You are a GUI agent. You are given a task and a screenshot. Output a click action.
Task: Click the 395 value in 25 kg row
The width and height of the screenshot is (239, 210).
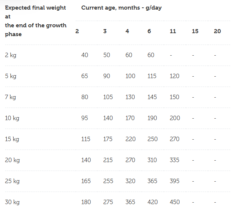click(174, 181)
